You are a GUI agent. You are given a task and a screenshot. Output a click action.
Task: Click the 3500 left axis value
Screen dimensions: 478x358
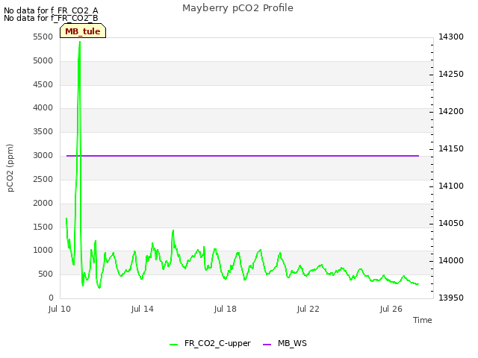tap(43, 131)
